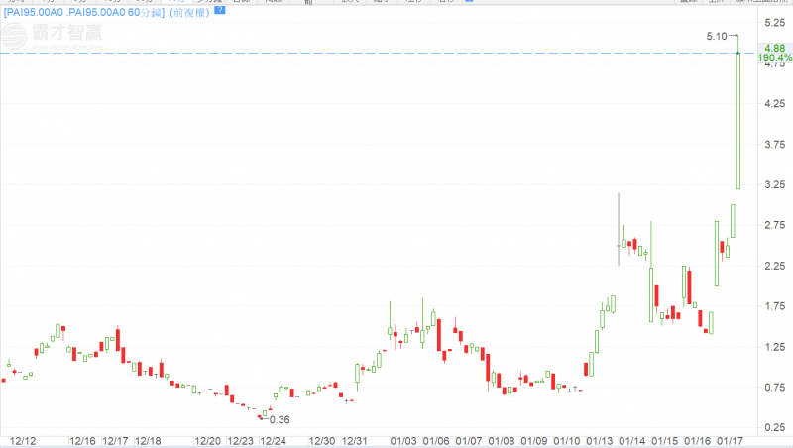Image resolution: width=793 pixels, height=448 pixels.
Task: Select the tallest green candle on 01/17
Action: (737, 120)
